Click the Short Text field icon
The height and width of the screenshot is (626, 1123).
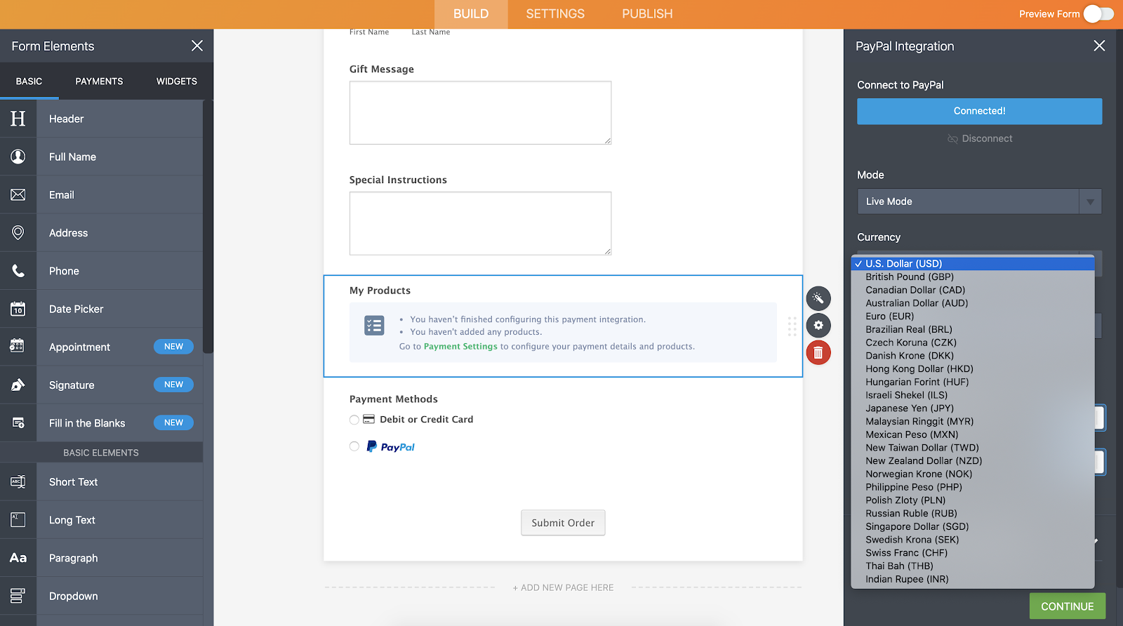(18, 481)
